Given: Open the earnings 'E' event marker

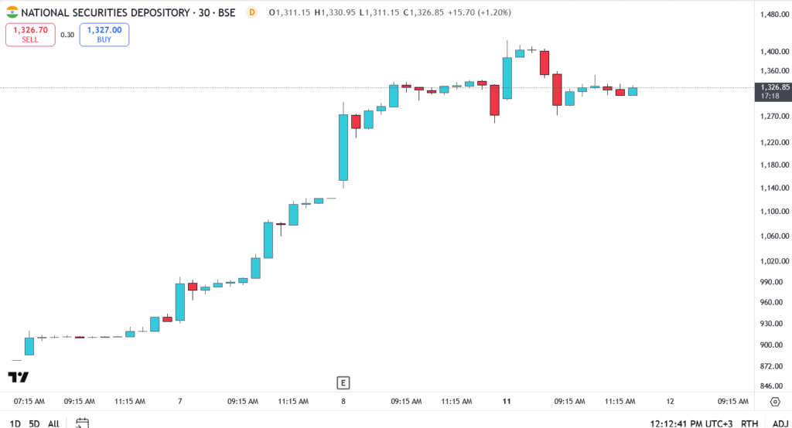Looking at the screenshot, I should coord(343,382).
